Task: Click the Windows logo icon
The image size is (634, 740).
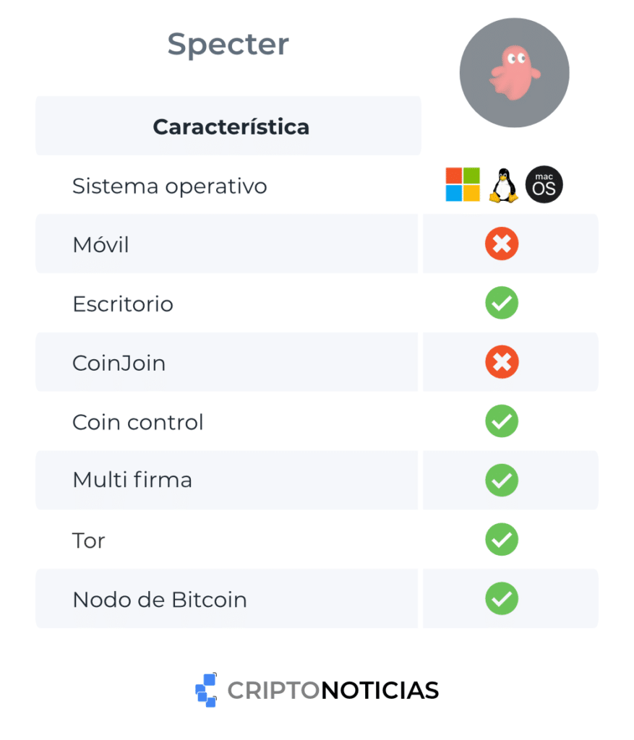Action: [463, 185]
